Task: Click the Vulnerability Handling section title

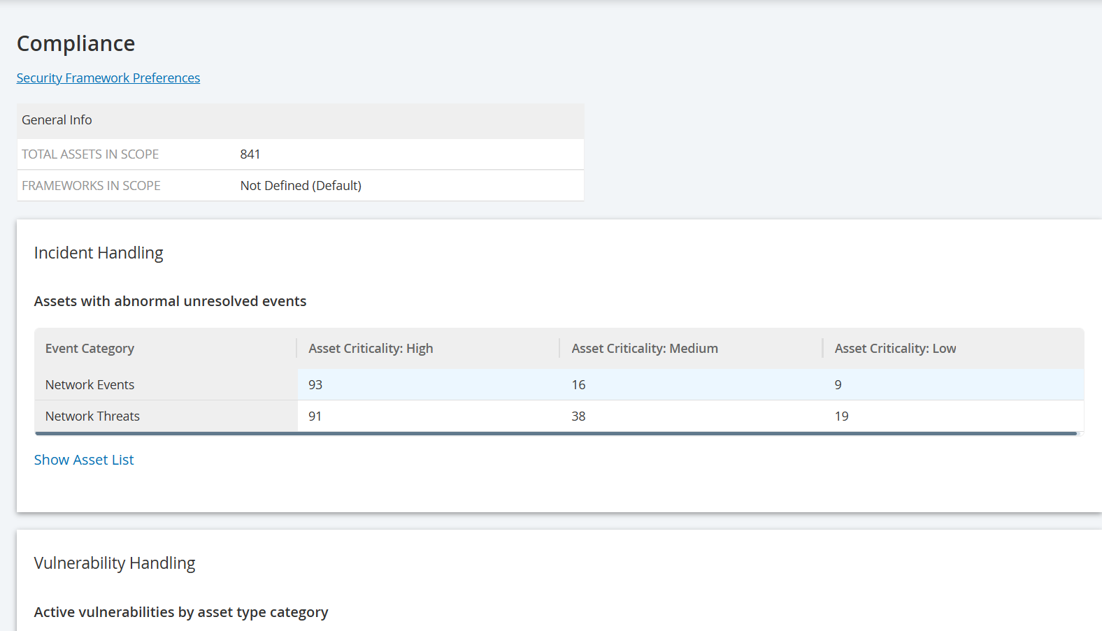Action: [115, 563]
